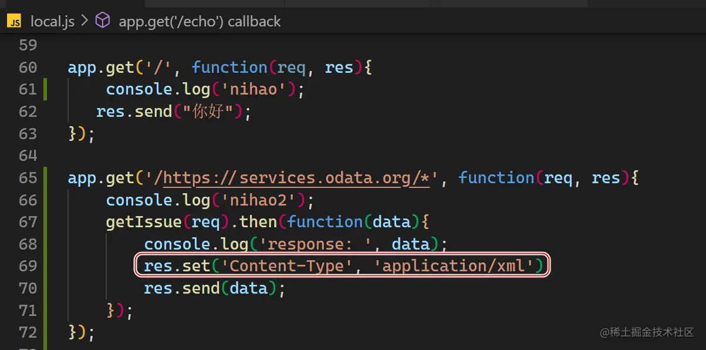The height and width of the screenshot is (350, 706).
Task: Click line number 67
Action: tap(28, 222)
